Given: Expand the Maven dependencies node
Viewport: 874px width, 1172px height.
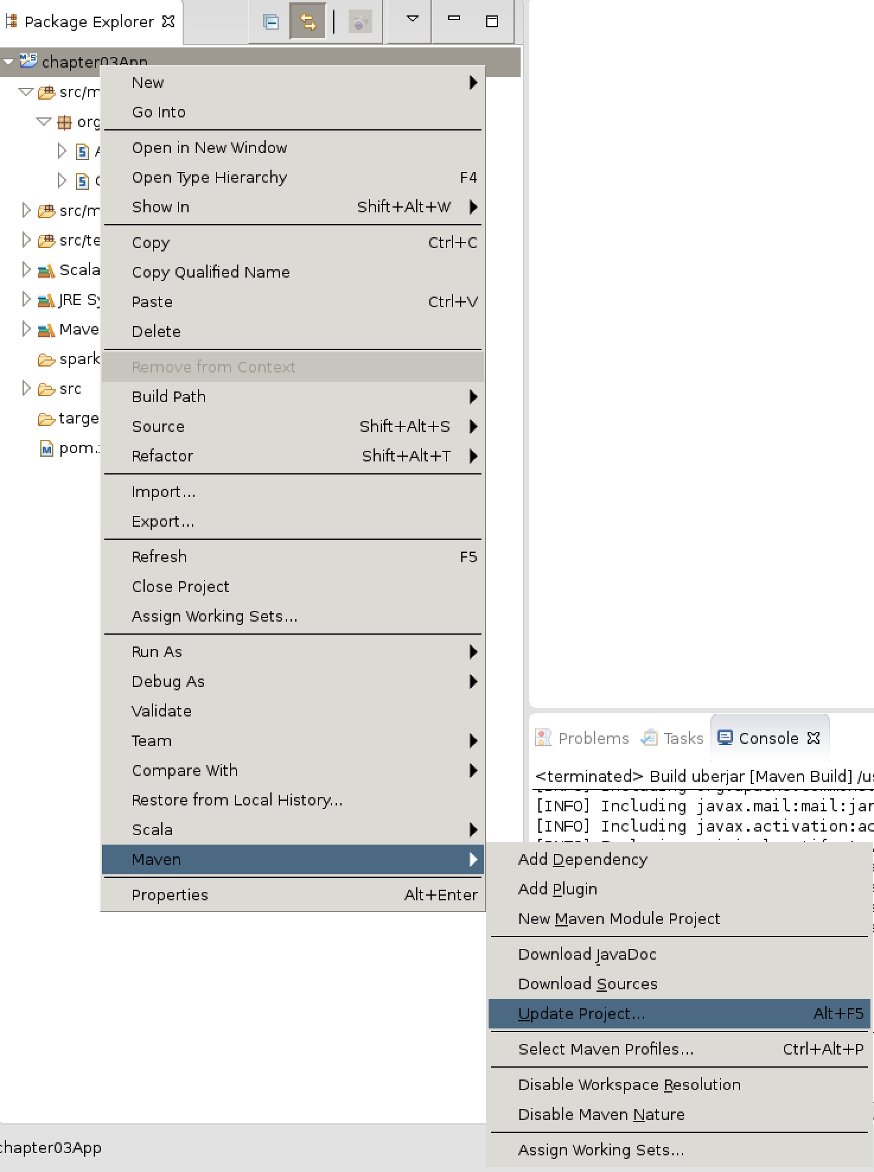Looking at the screenshot, I should pos(26,329).
